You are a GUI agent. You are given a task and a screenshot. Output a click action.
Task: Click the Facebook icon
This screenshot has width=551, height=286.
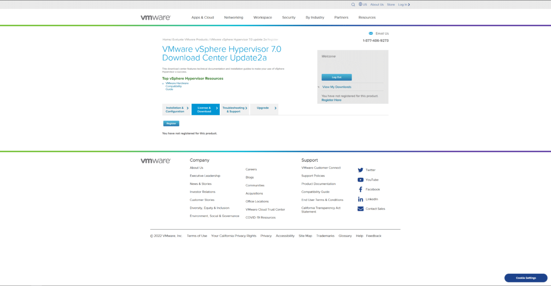click(x=361, y=190)
